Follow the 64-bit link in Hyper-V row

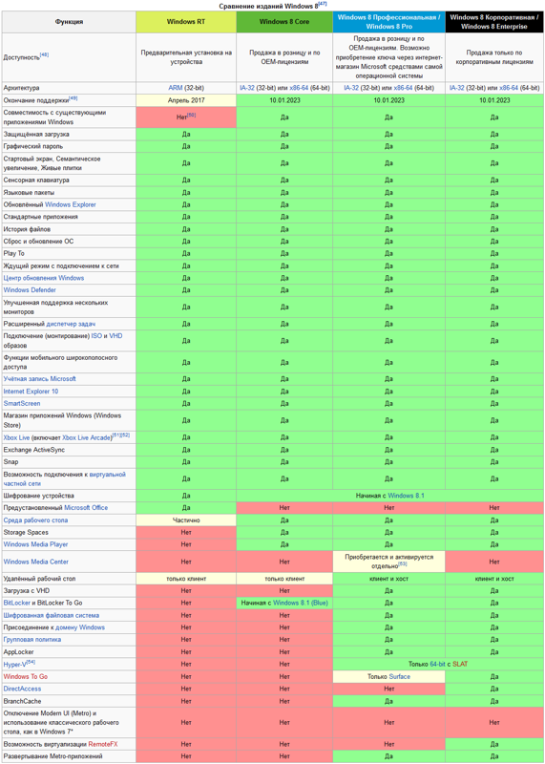pyautogui.click(x=437, y=664)
